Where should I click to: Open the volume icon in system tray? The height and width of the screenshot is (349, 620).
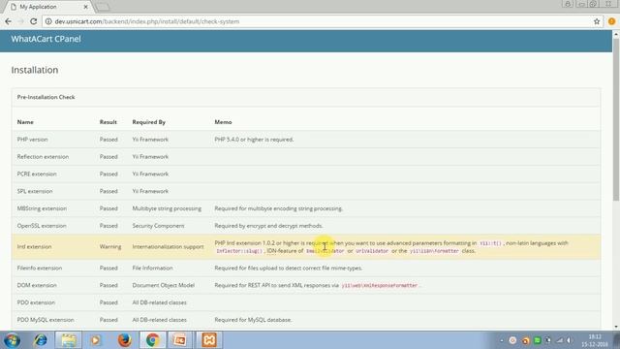pyautogui.click(x=570, y=340)
